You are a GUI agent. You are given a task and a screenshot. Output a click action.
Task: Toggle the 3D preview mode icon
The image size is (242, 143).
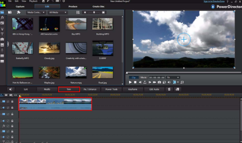click(x=174, y=82)
